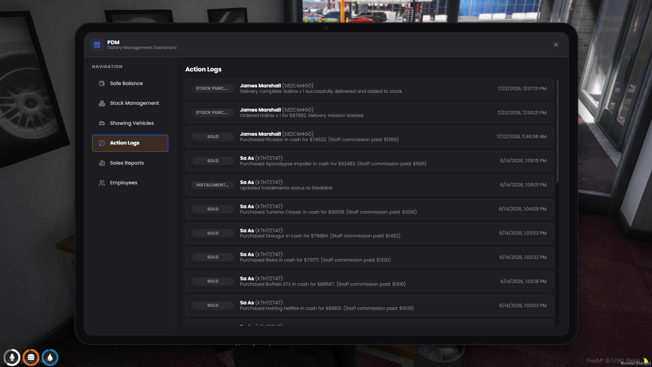
Task: Click the thirst water drop HUD icon
Action: tap(50, 357)
